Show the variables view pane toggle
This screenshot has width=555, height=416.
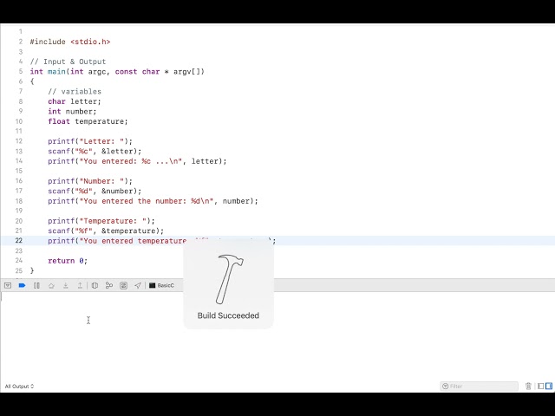[540, 387]
